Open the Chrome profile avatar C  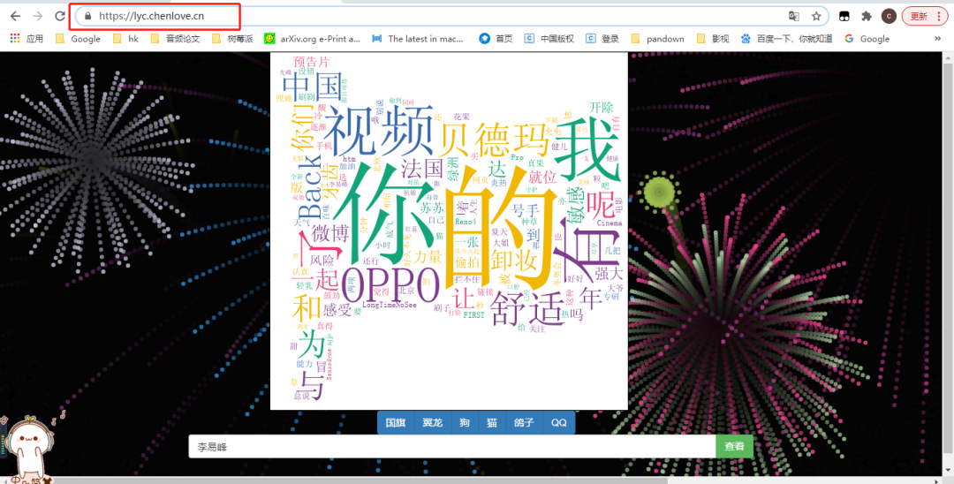point(889,17)
